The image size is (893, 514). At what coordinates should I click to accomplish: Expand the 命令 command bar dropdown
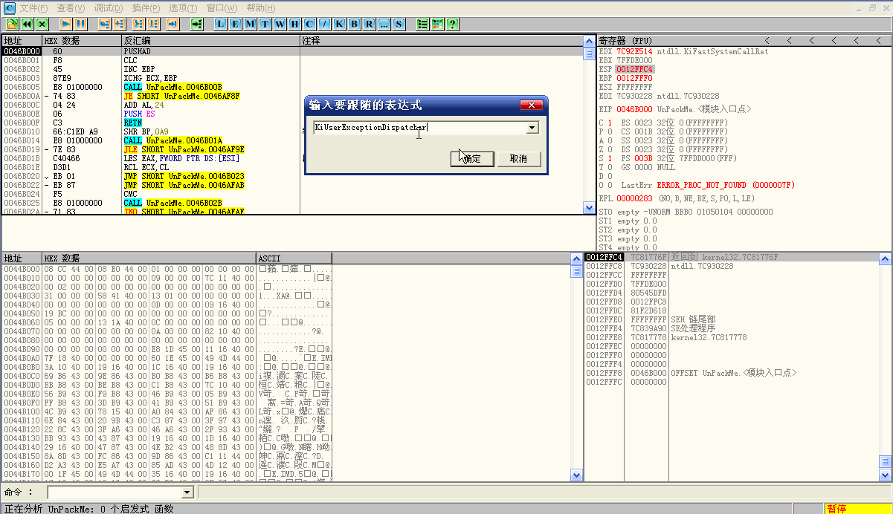coord(187,492)
